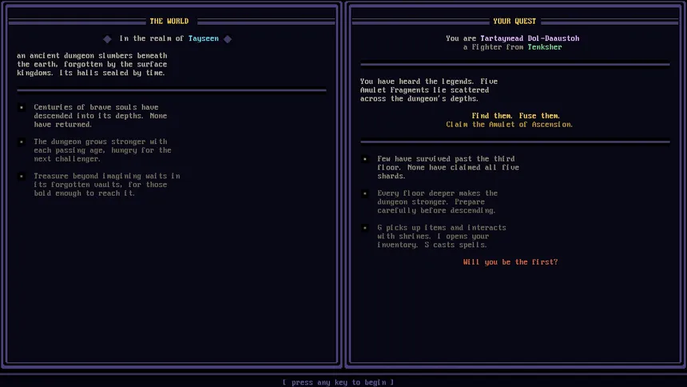Click 'Centuries of brave souls have' paragraph
Image resolution: width=687 pixels, height=387 pixels.
coord(101,116)
